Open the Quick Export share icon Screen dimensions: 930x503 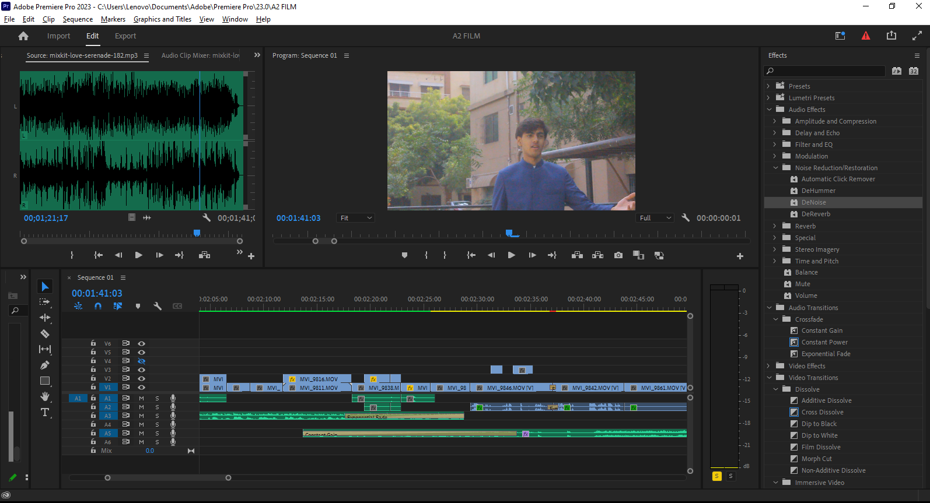click(891, 36)
